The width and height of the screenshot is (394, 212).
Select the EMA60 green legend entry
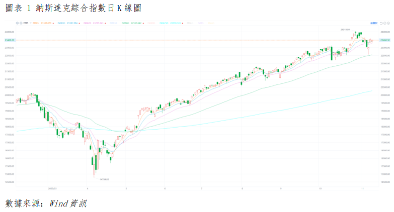coord(125,23)
